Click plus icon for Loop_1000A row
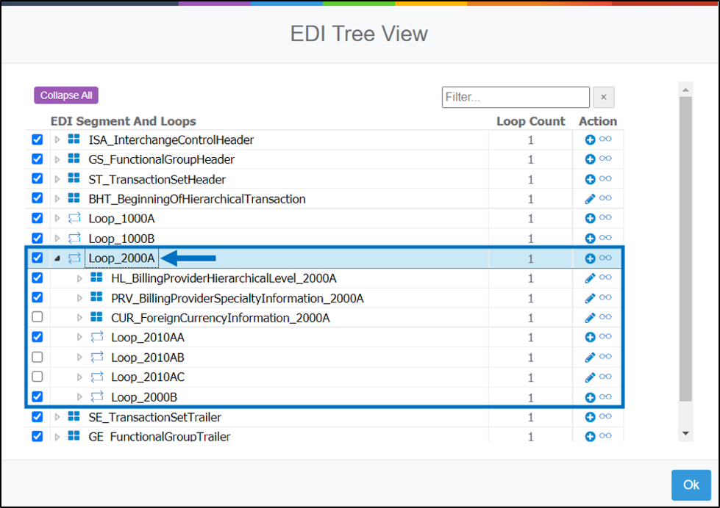Image resolution: width=720 pixels, height=508 pixels. (x=590, y=219)
